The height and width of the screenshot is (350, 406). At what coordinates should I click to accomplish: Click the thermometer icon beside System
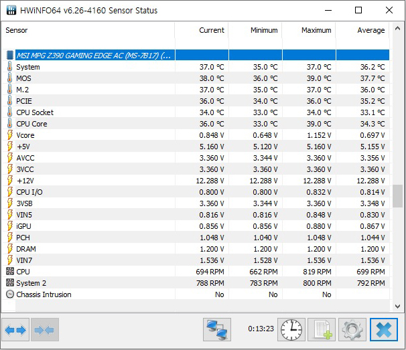click(9, 67)
